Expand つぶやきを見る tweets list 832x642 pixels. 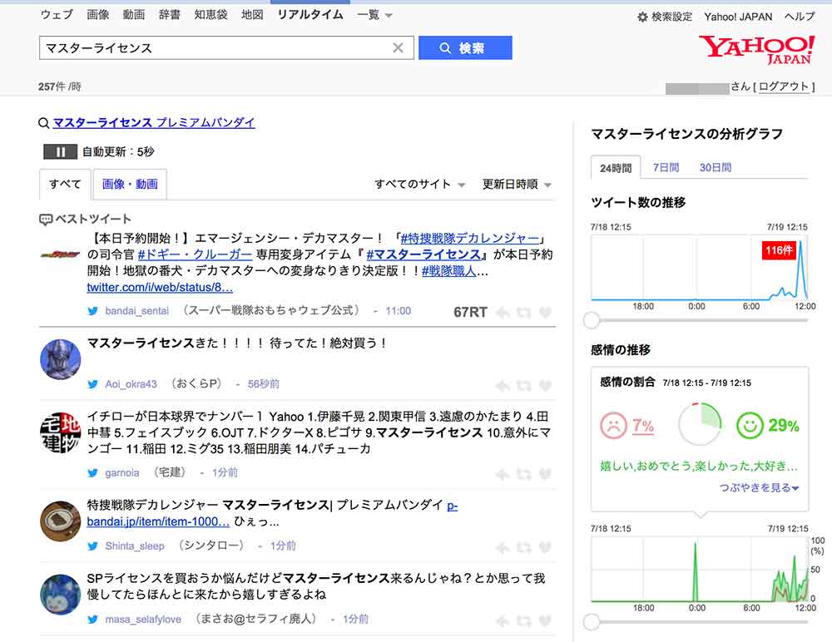point(760,487)
